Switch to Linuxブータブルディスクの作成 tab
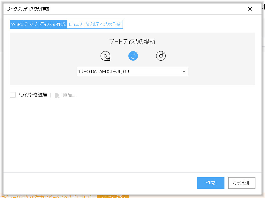Viewport: 265px width, 198px height. click(95, 24)
